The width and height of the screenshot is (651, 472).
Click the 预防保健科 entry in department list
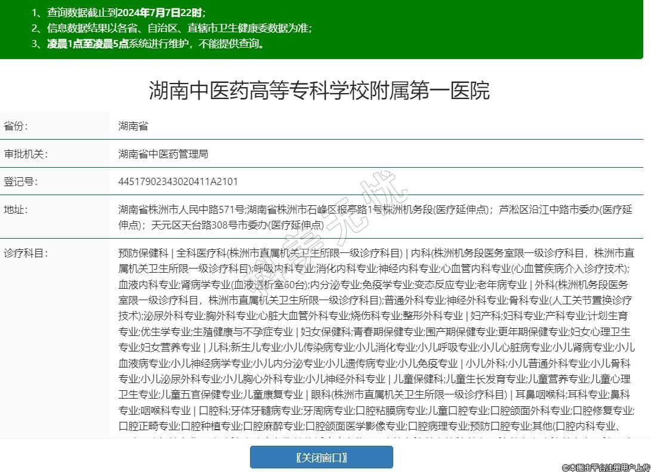coord(143,253)
